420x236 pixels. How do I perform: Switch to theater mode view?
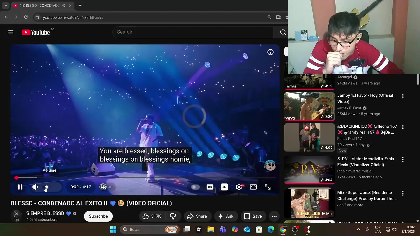point(253,187)
